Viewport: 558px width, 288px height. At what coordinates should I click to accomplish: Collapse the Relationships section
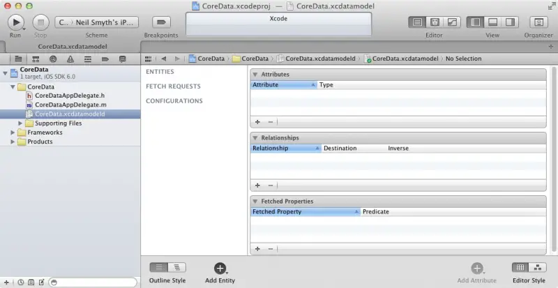coord(255,138)
